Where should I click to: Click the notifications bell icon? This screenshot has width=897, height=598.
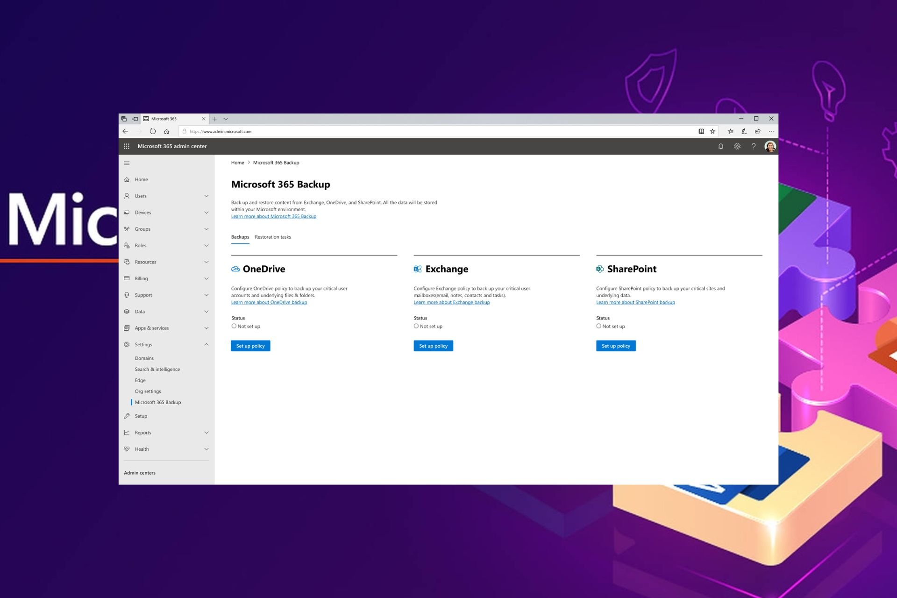tap(721, 146)
